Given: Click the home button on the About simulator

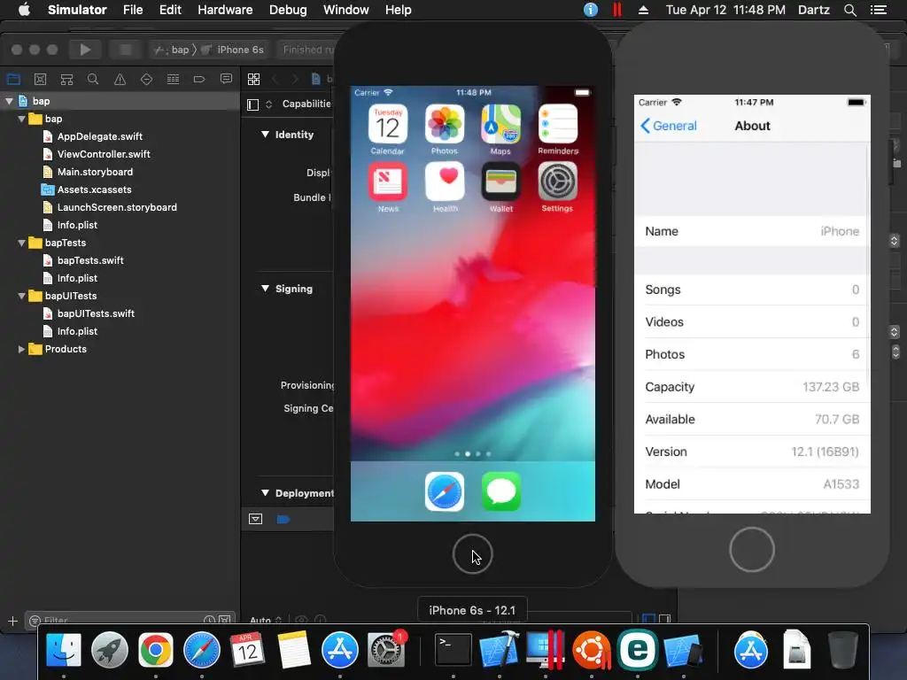Looking at the screenshot, I should 751,549.
